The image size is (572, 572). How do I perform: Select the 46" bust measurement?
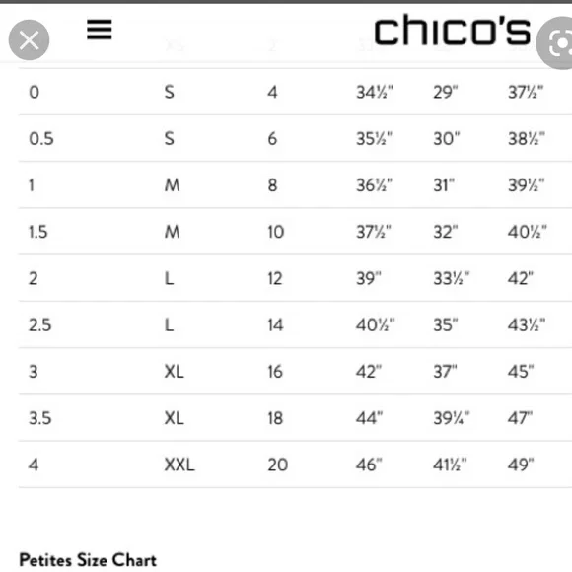369,465
